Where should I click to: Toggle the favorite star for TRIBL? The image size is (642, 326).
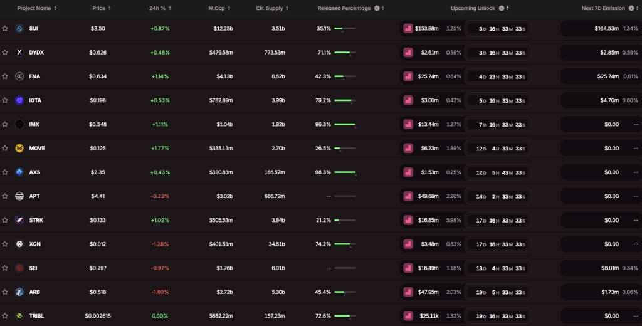(5, 316)
